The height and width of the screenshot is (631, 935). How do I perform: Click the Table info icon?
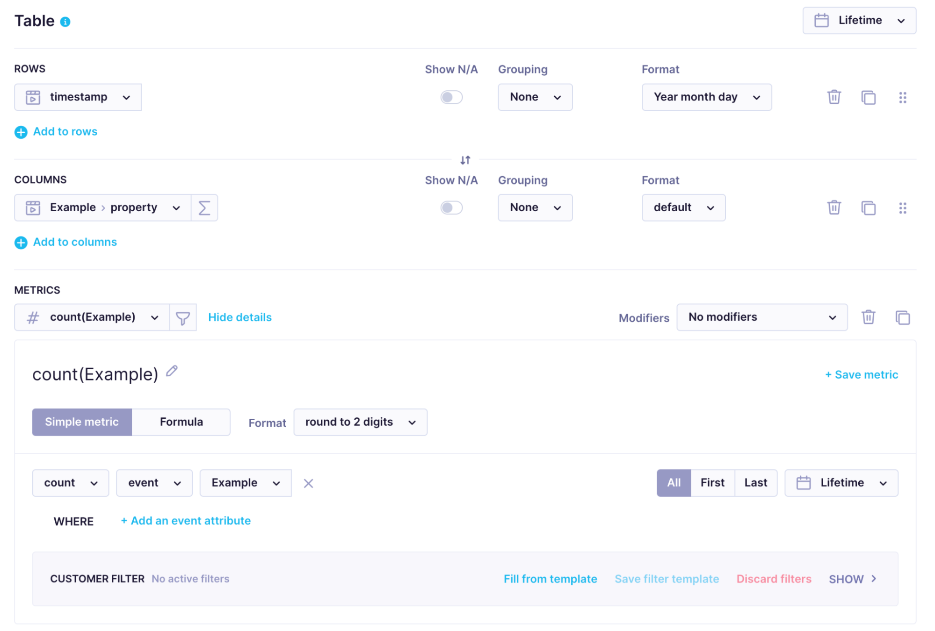coord(65,22)
